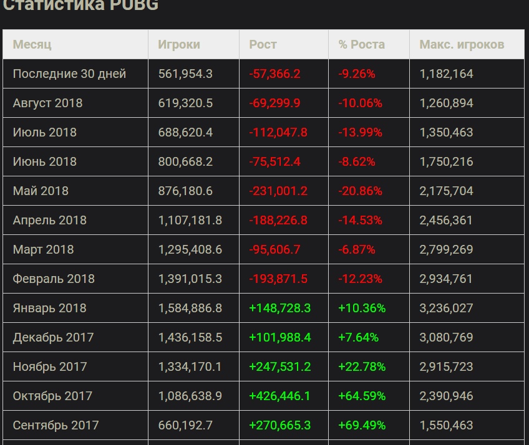
Task: Click the +426,446.1 growth value
Action: pos(279,396)
